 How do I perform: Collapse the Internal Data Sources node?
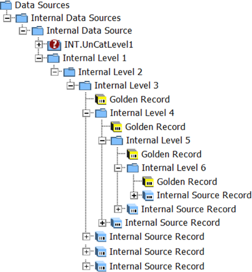(7, 18)
